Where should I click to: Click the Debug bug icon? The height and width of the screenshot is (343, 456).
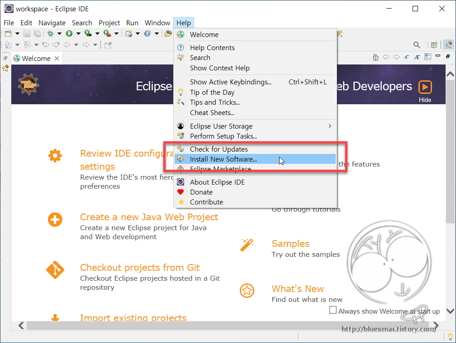point(51,34)
